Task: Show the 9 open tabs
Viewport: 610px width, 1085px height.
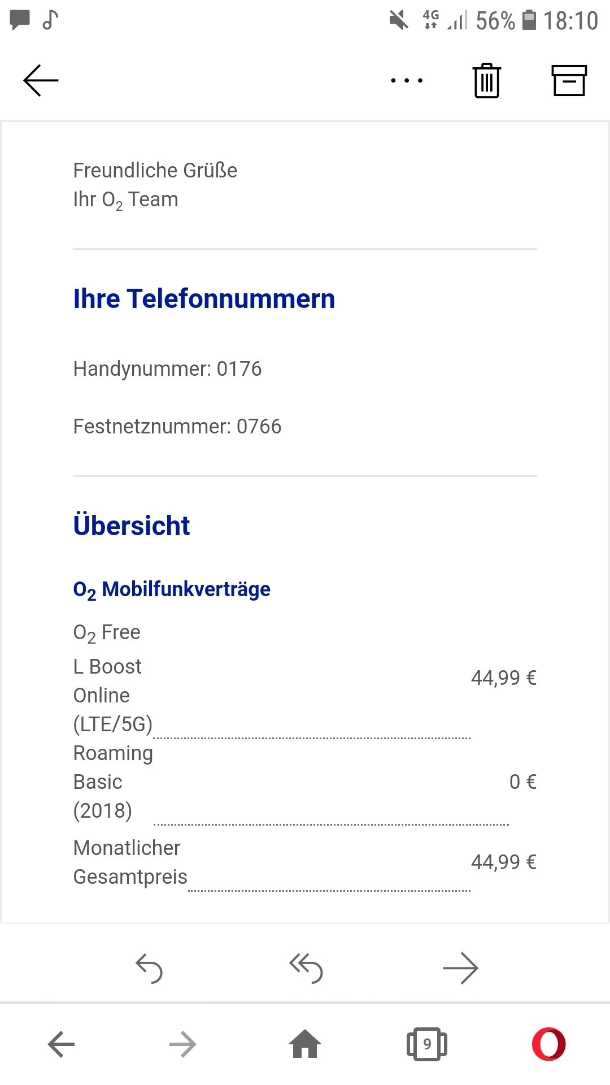Action: point(427,1044)
